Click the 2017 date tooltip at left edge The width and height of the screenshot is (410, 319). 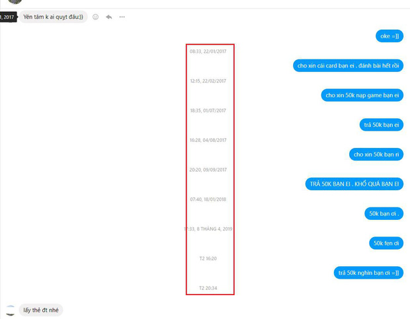[8, 17]
